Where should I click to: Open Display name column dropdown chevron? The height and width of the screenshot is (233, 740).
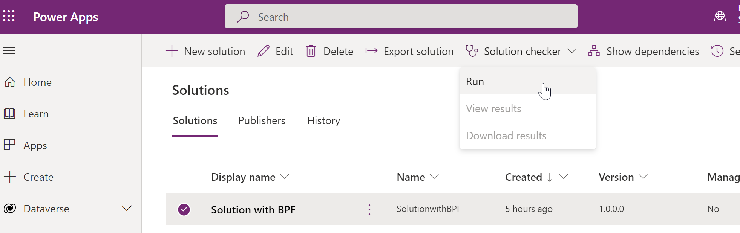click(285, 177)
